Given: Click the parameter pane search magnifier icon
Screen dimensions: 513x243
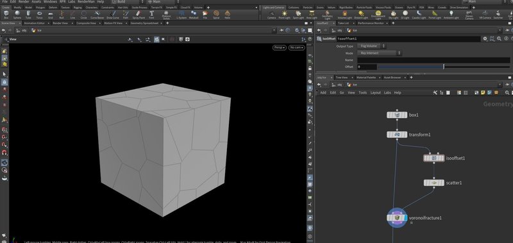Looking at the screenshot, I should click(499, 38).
